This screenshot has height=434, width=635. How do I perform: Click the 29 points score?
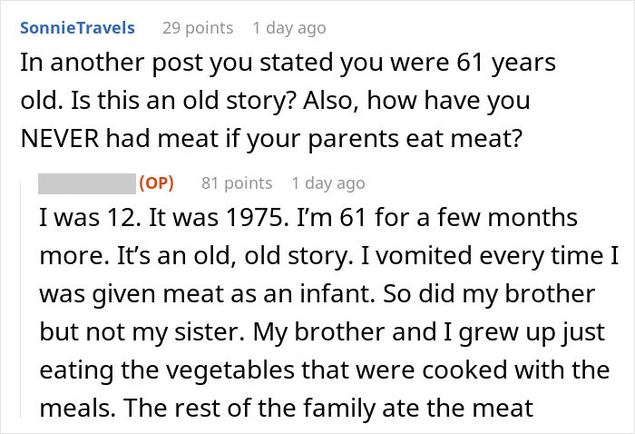click(196, 27)
